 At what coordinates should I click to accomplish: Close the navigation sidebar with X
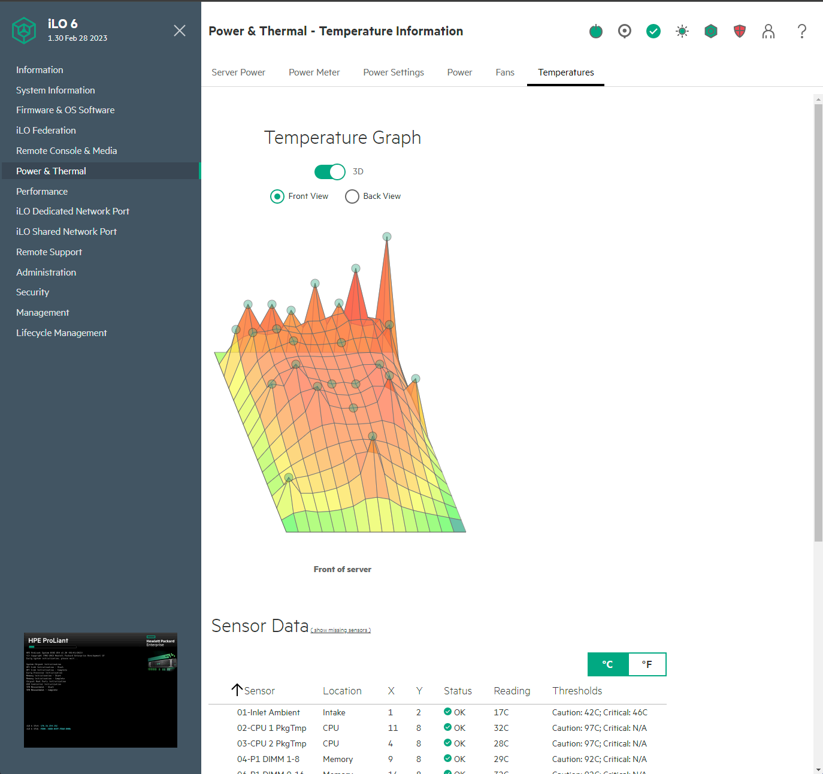[x=179, y=31]
